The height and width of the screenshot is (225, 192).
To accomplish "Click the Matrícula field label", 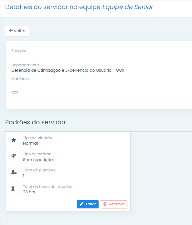I will click(20, 79).
